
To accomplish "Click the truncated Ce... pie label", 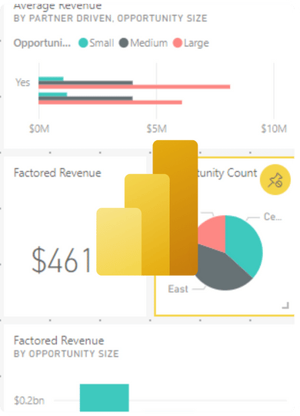I will pos(273,216).
